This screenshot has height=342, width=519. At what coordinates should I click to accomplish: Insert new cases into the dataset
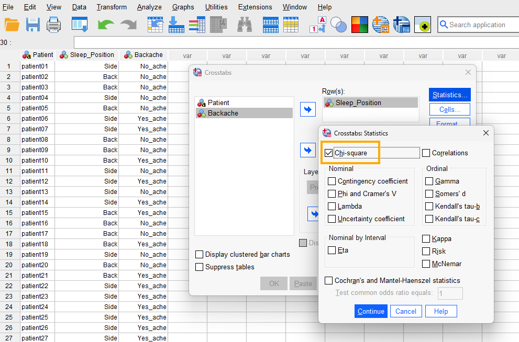click(x=271, y=25)
